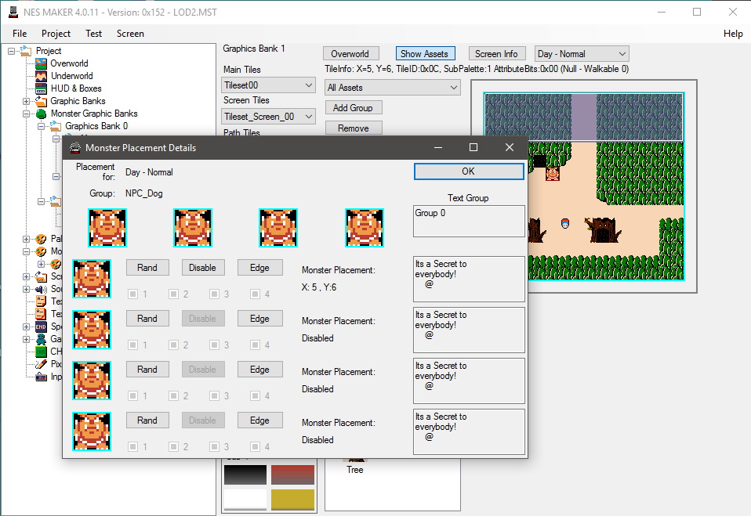Click the first monster sprite in top row

tap(107, 228)
